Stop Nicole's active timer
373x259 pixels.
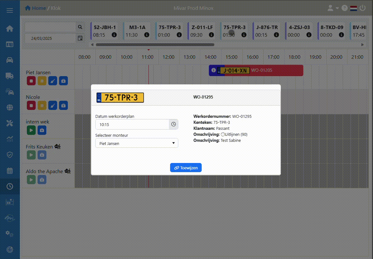[x=31, y=105]
